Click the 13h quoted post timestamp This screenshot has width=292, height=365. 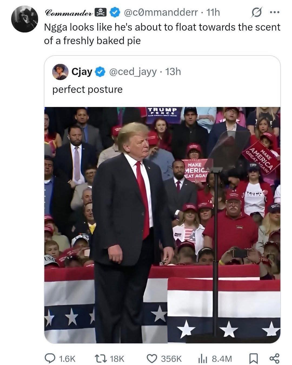coord(173,72)
